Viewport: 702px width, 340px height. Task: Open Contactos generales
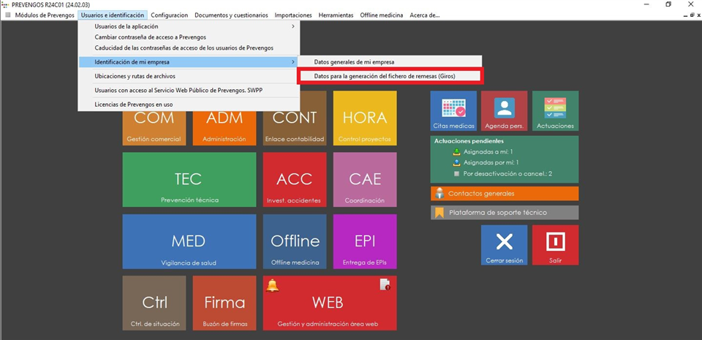504,194
